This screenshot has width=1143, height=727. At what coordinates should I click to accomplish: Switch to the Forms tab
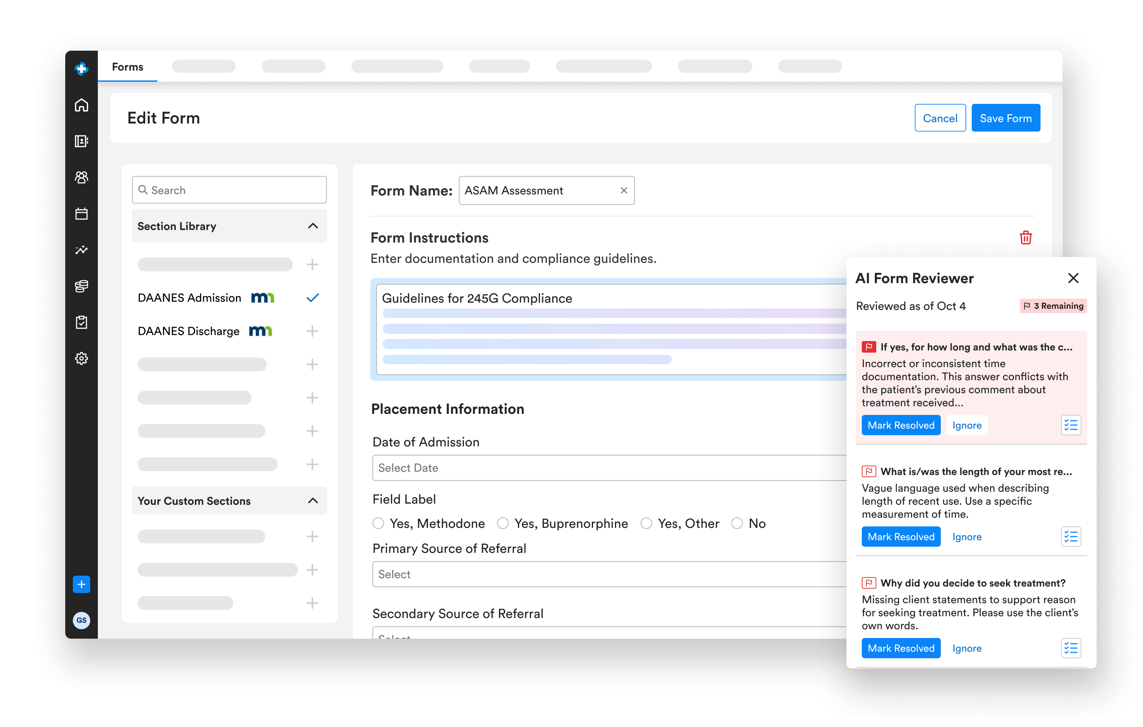127,67
